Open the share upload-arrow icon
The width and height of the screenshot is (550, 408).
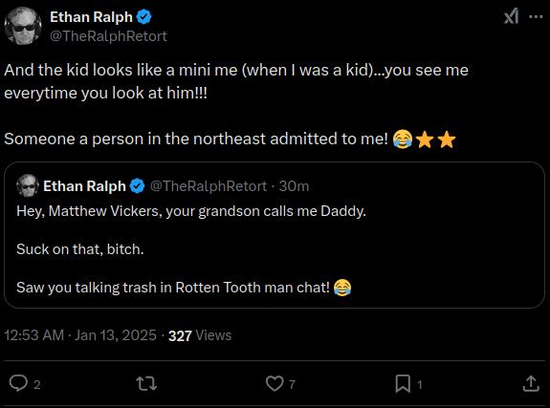(x=531, y=383)
